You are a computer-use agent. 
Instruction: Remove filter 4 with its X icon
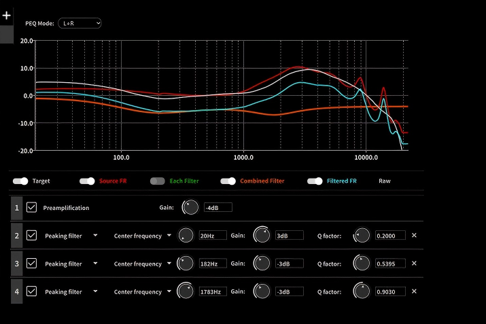414,291
